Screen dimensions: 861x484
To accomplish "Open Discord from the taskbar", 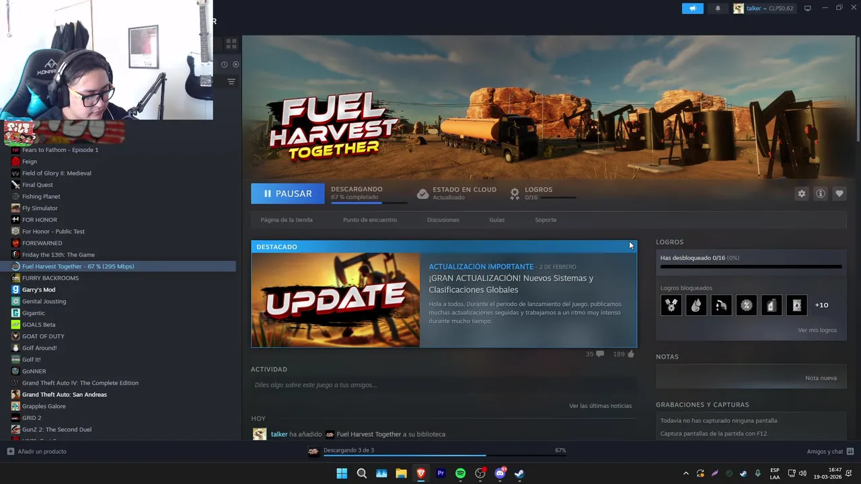I will [x=500, y=473].
